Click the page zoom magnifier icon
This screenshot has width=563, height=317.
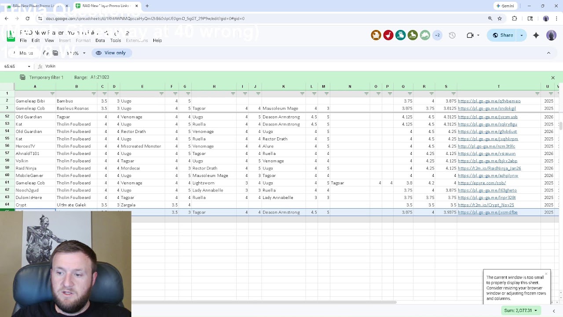(490, 18)
